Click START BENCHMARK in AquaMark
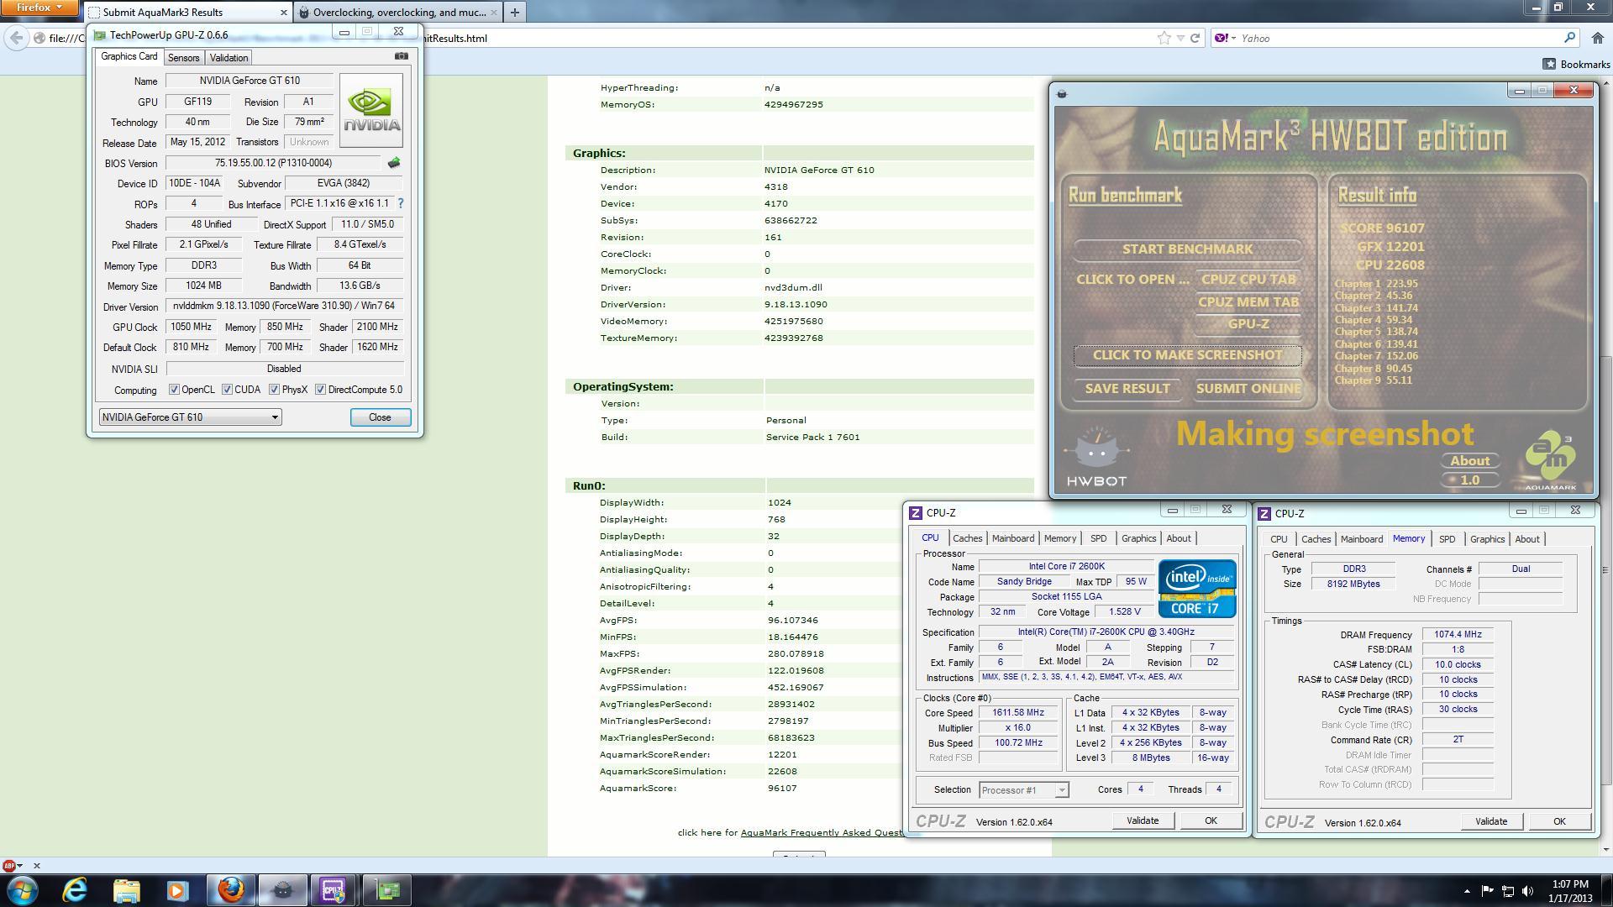1613x907 pixels. tap(1187, 249)
